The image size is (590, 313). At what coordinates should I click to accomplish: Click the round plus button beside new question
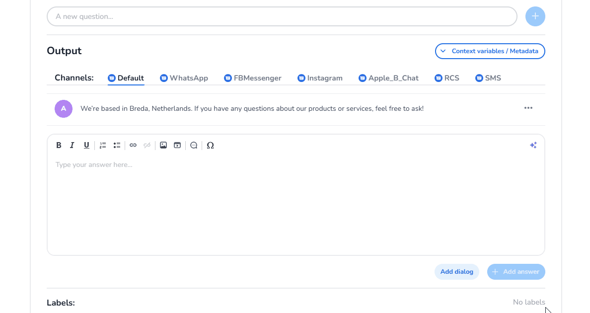click(535, 16)
